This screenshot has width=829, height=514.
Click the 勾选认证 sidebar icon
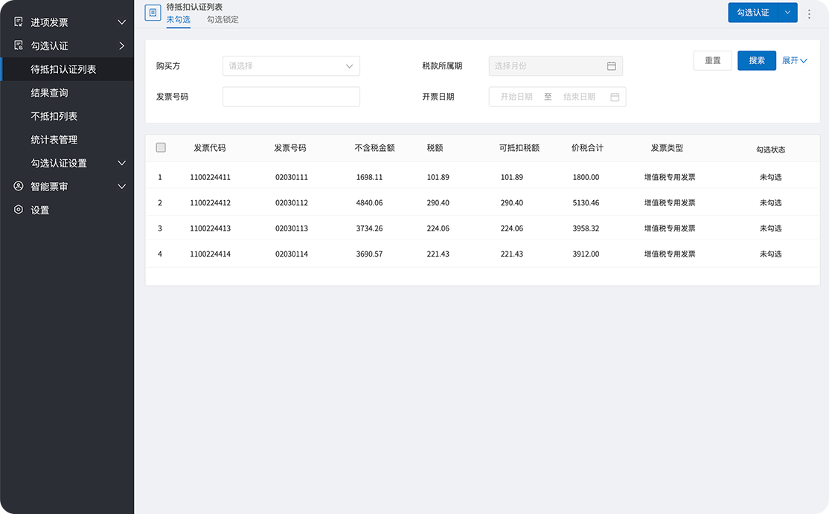[x=19, y=46]
